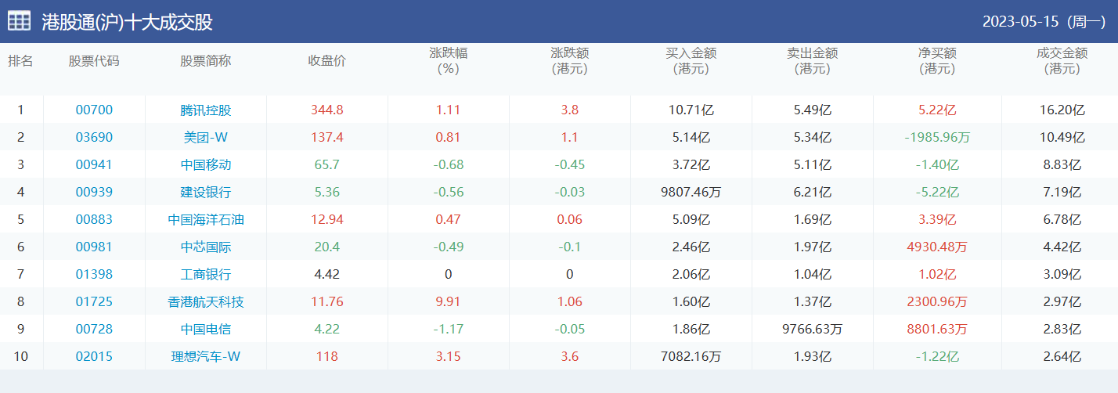Click the 中国电信 stock name

click(206, 330)
